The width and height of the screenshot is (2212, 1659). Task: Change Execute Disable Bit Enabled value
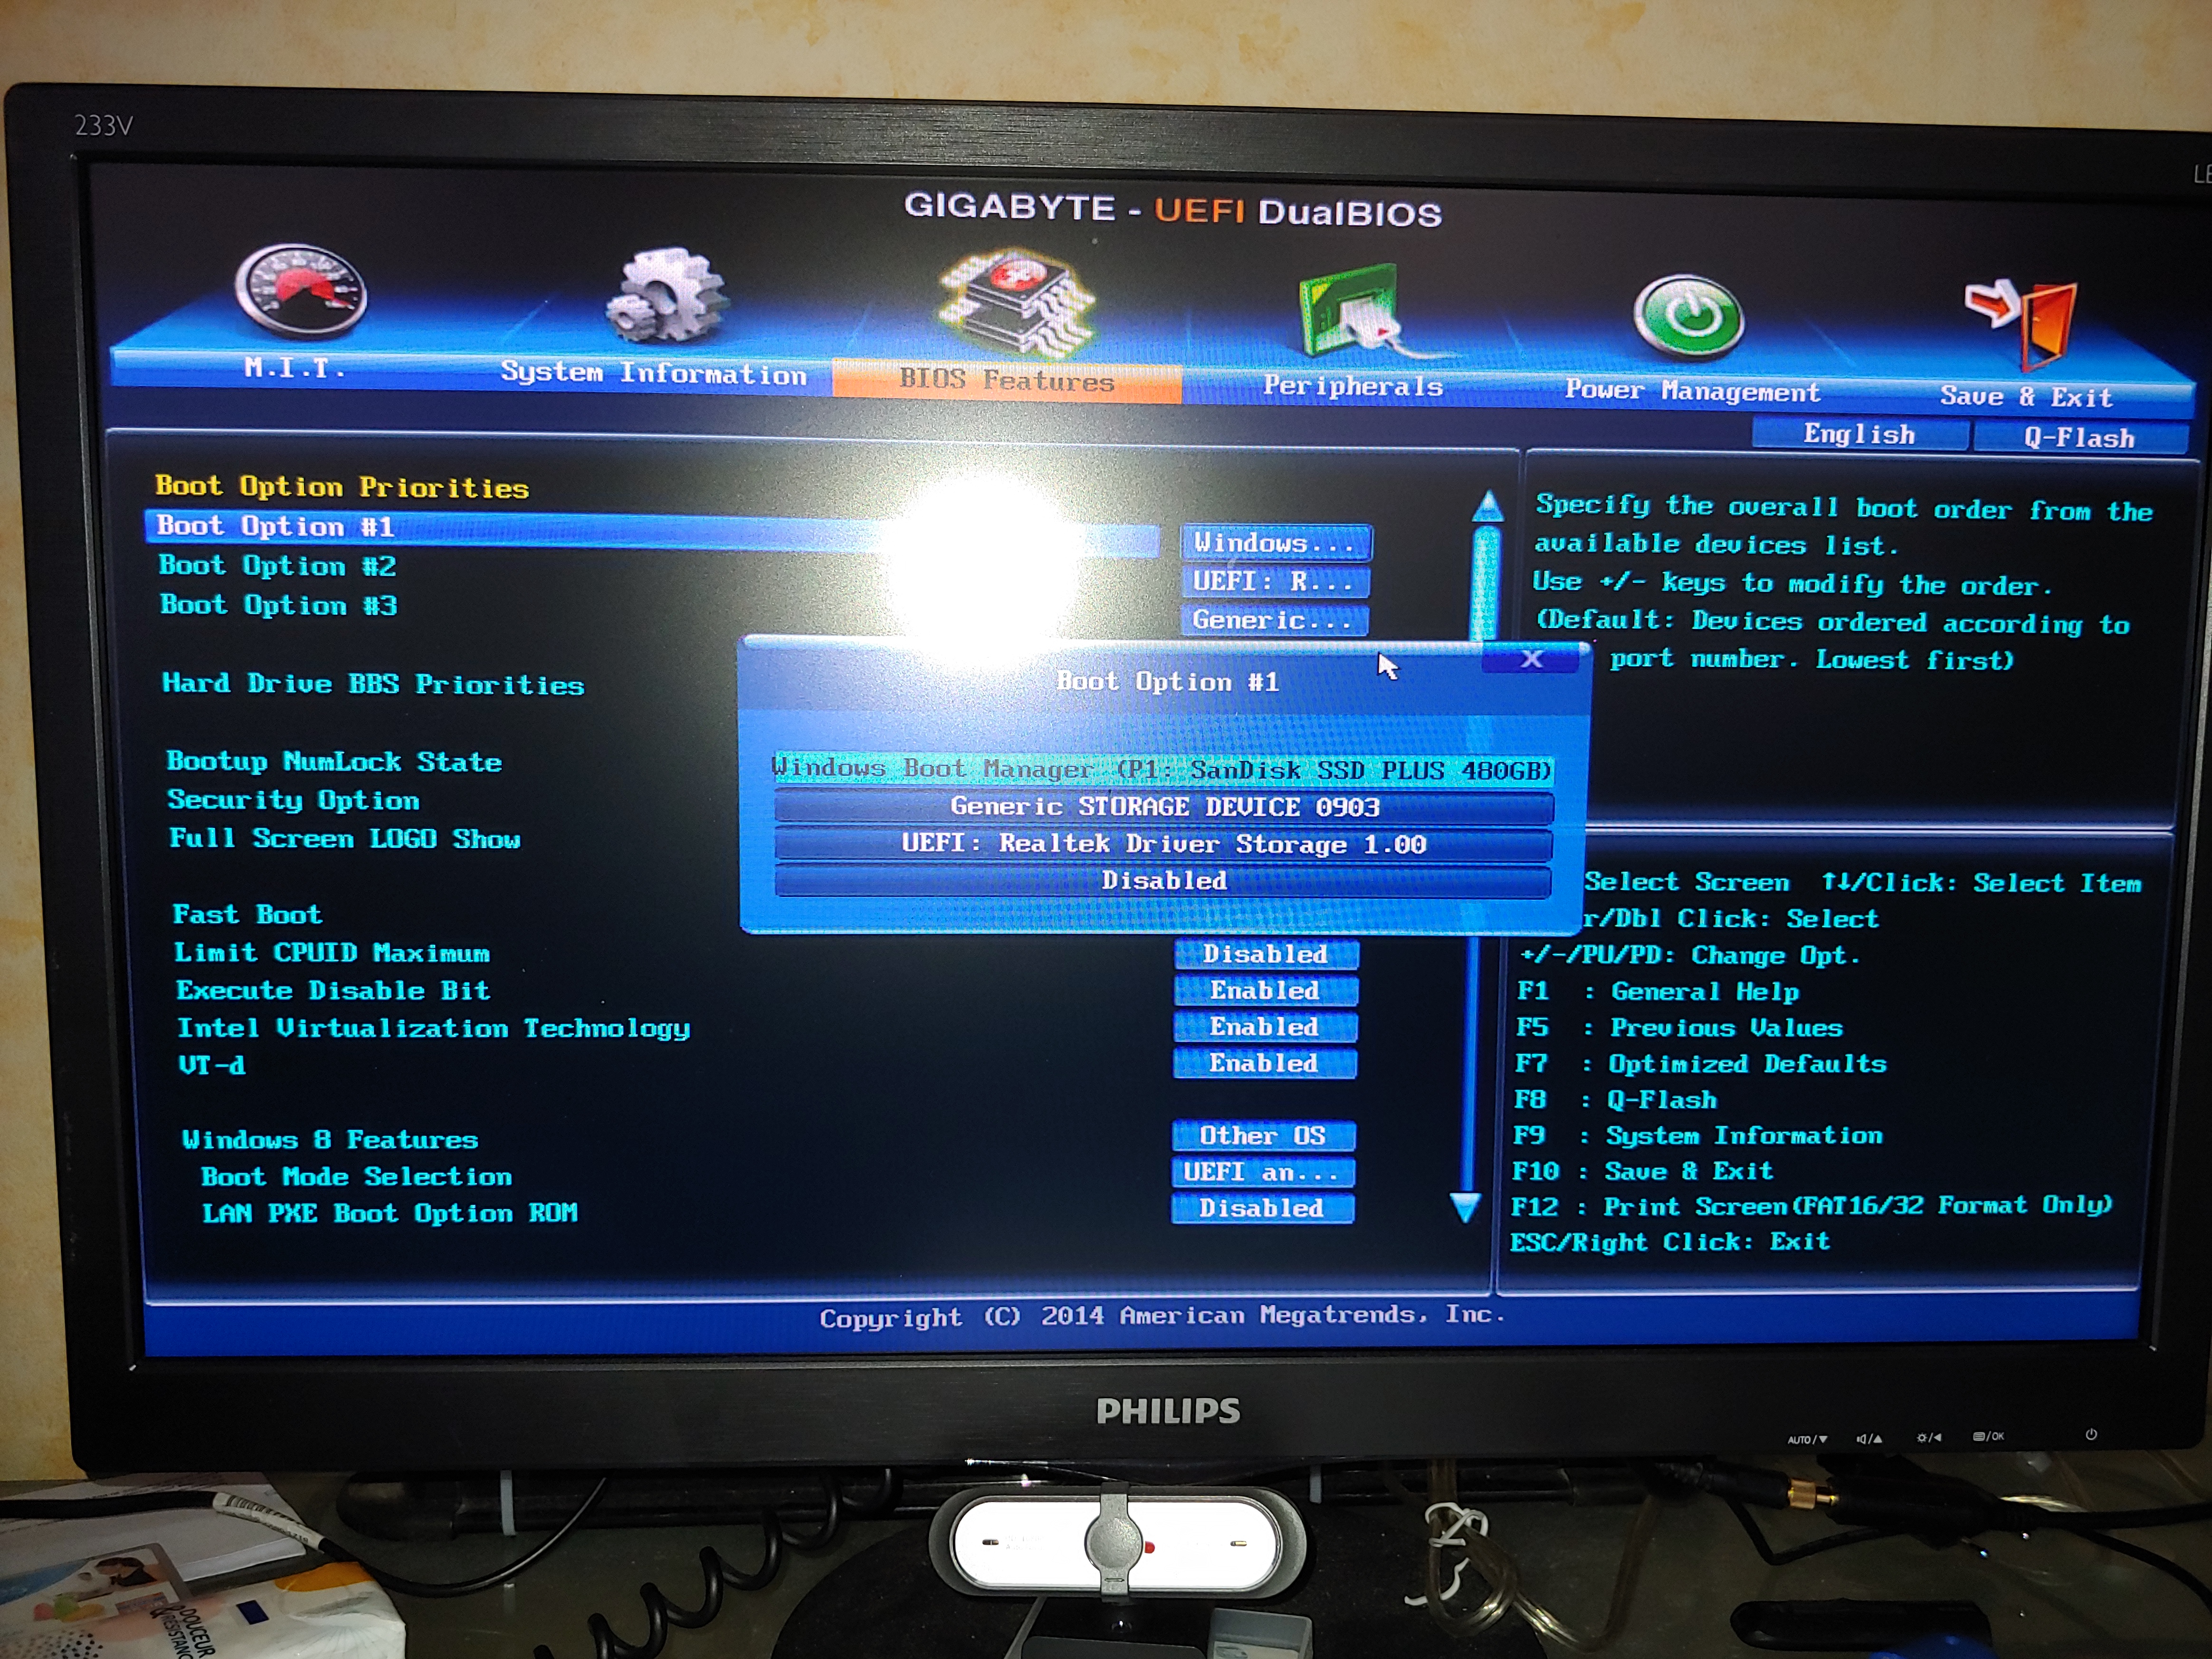click(x=1265, y=990)
